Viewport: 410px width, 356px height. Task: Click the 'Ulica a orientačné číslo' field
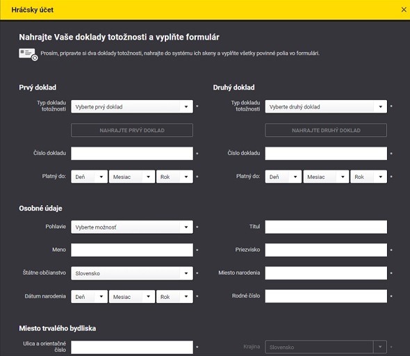pyautogui.click(x=132, y=348)
